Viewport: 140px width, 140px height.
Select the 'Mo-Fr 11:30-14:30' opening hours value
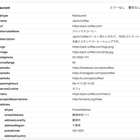point(83,84)
